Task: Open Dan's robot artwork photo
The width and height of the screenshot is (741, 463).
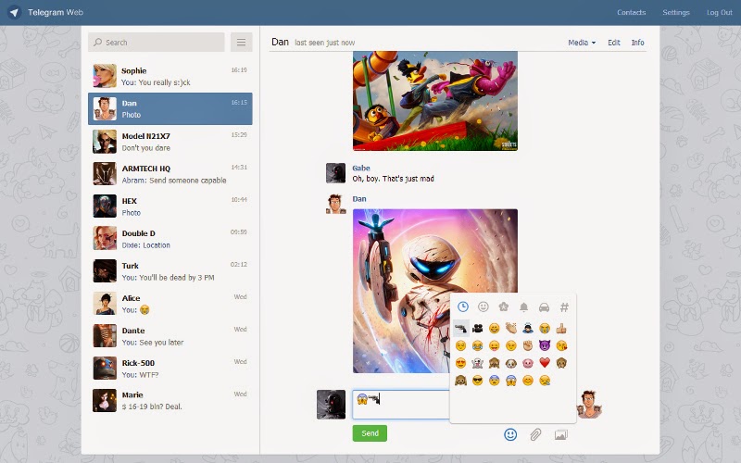Action: pos(434,291)
